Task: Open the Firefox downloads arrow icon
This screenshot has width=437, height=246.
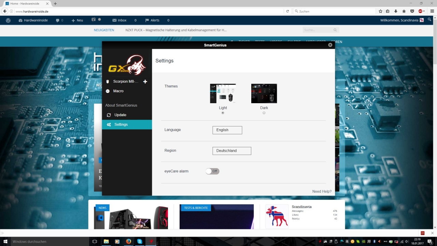Action: (396, 11)
